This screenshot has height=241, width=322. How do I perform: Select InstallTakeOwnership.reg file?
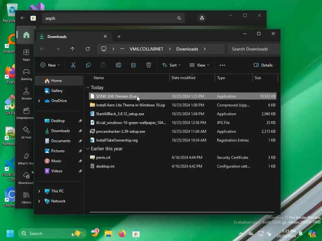[x=183, y=140]
